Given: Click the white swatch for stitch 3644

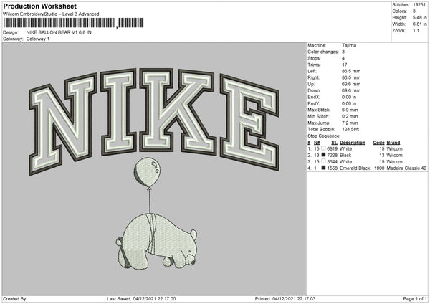Looking at the screenshot, I should click(x=324, y=161).
